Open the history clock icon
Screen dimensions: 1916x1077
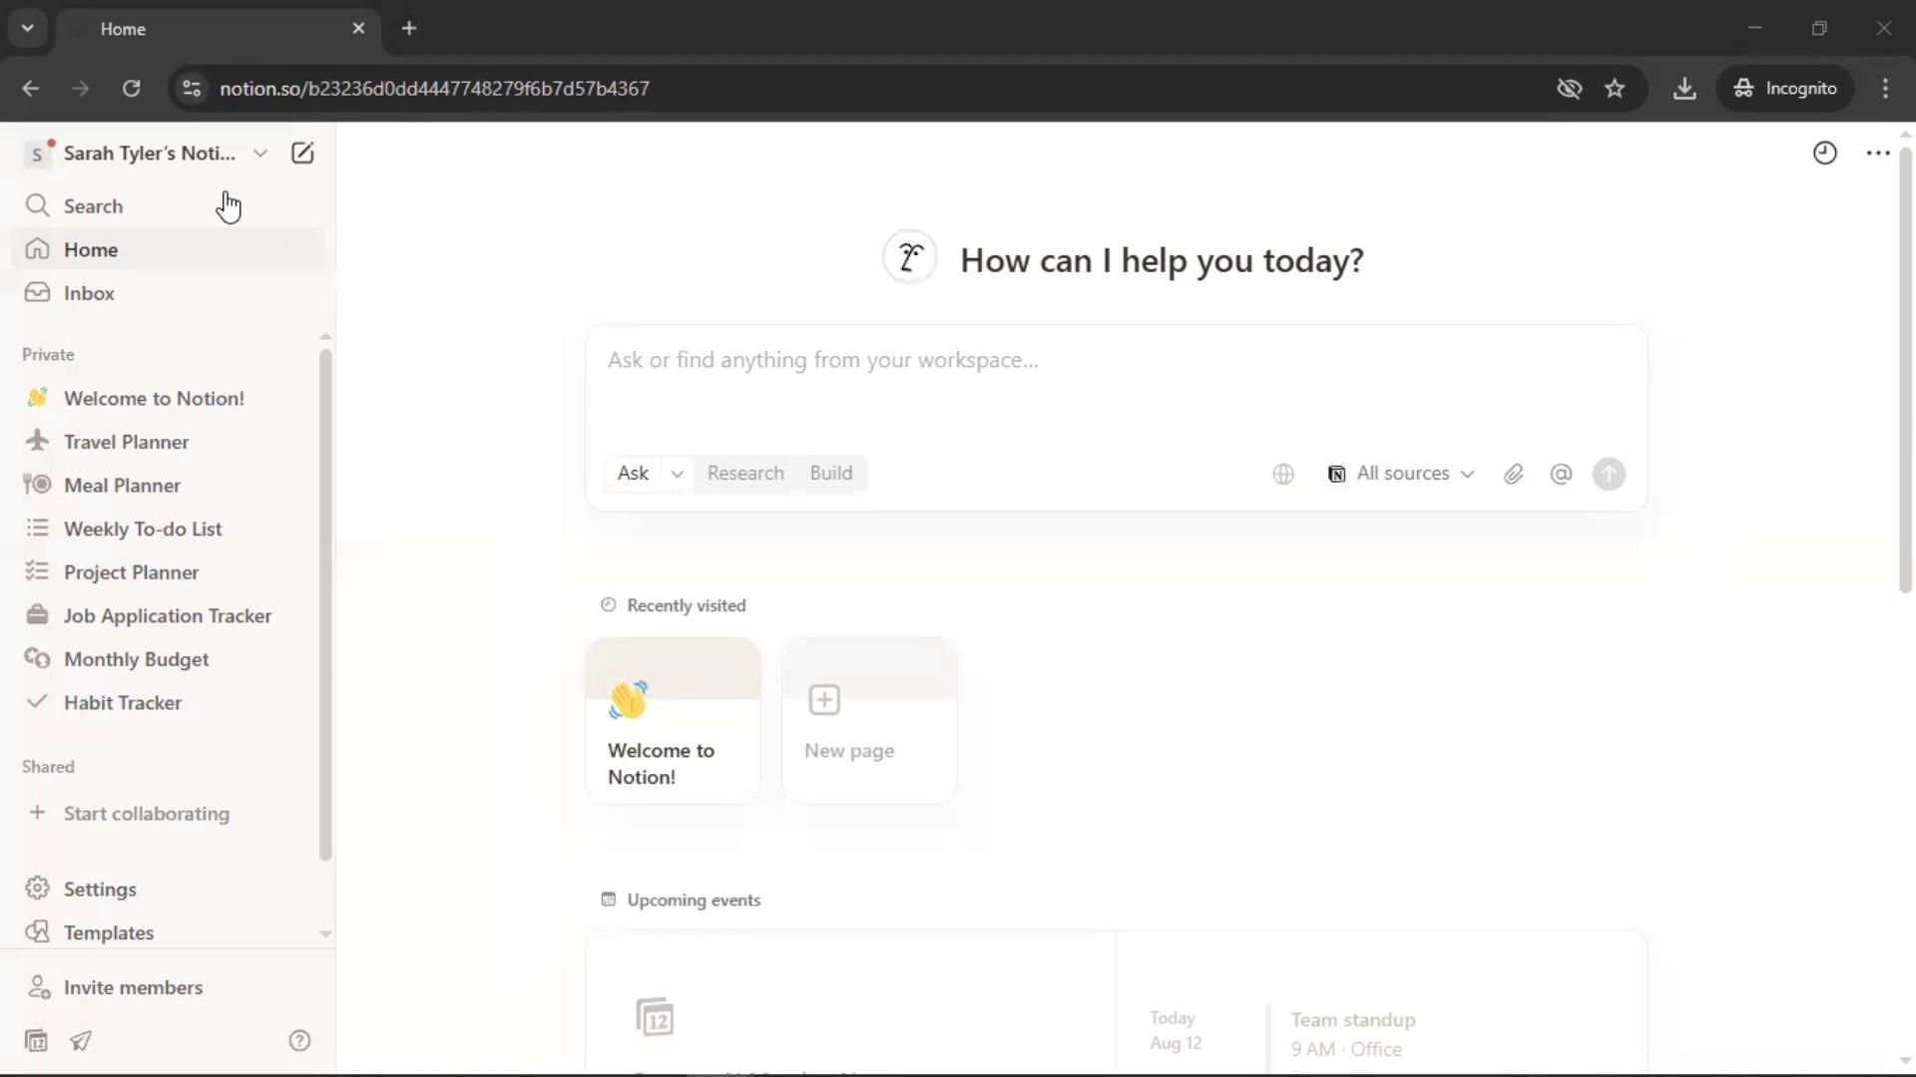(1824, 154)
